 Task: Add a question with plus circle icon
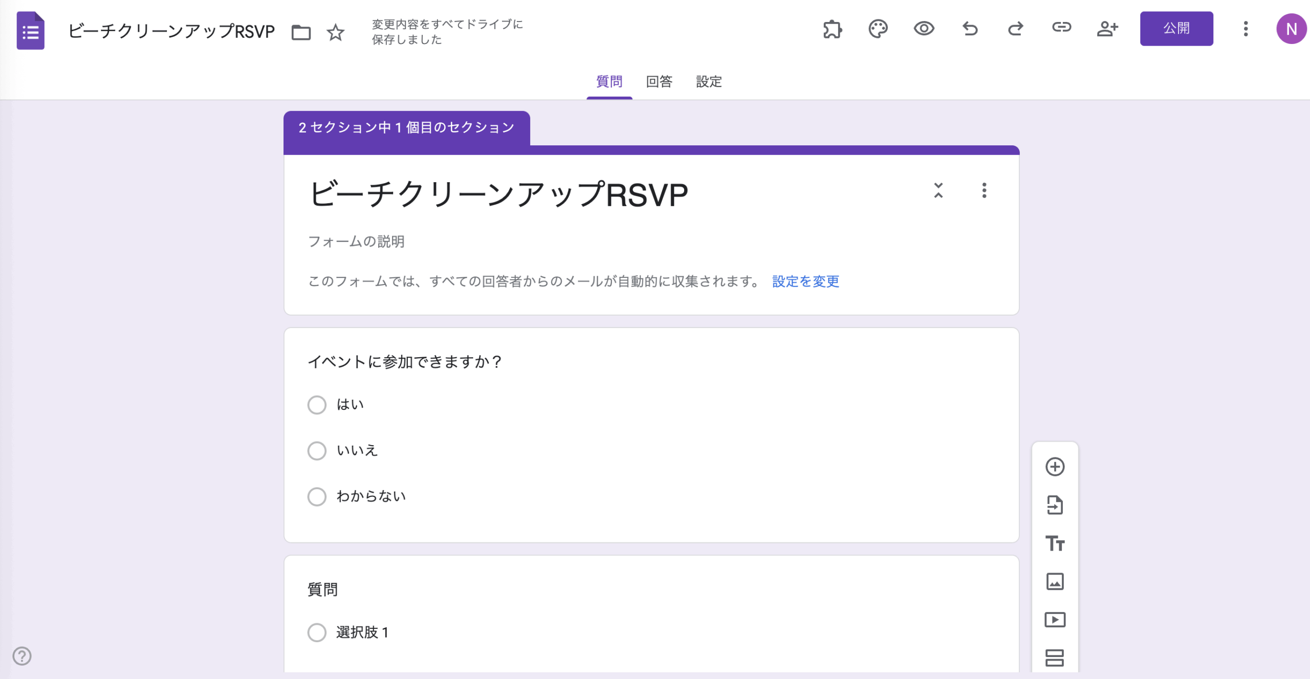click(x=1055, y=467)
